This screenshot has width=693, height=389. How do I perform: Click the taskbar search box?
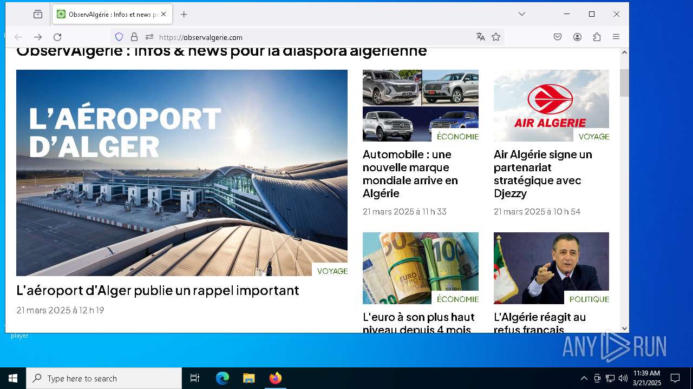click(104, 378)
